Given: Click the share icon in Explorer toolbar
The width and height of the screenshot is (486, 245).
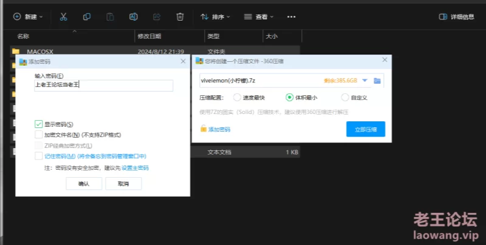Looking at the screenshot, I should pos(157,17).
